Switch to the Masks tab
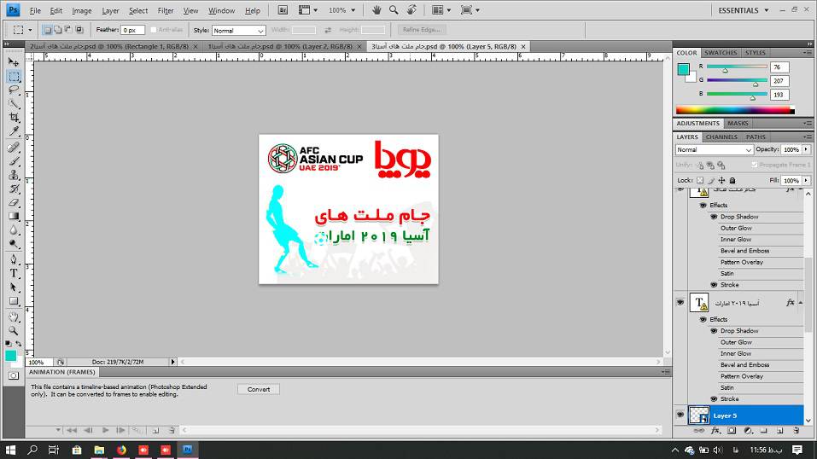 738,124
